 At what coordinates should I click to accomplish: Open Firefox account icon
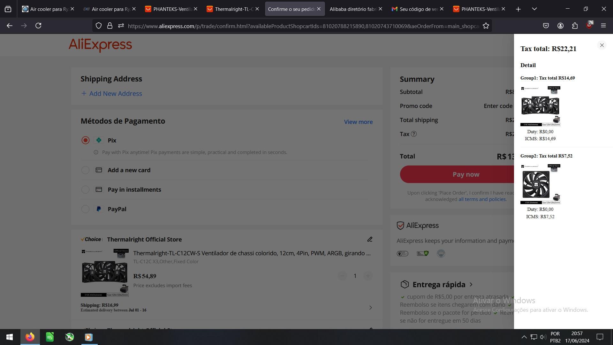[560, 26]
